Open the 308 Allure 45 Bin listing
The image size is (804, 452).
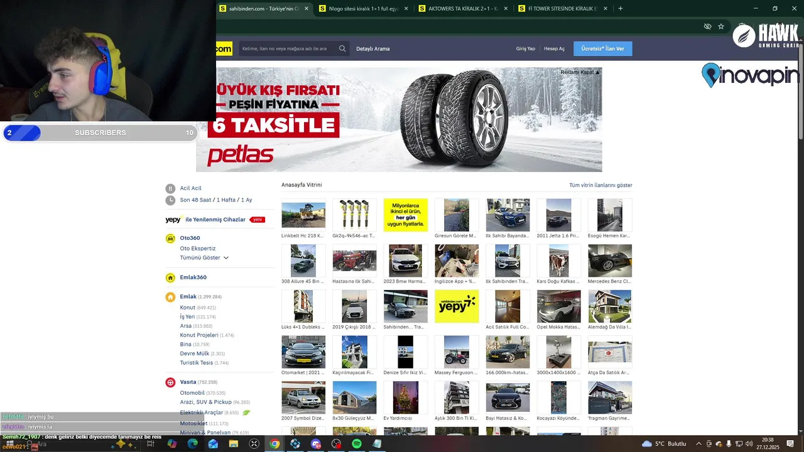click(x=303, y=261)
